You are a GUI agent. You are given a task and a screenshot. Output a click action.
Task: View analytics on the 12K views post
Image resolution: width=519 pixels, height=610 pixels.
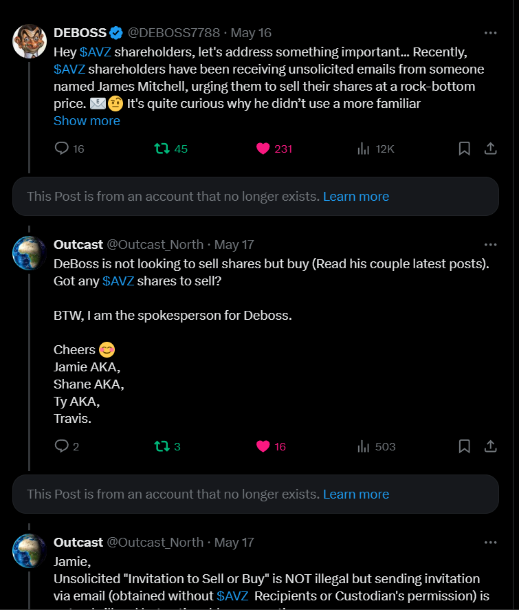pyautogui.click(x=364, y=149)
